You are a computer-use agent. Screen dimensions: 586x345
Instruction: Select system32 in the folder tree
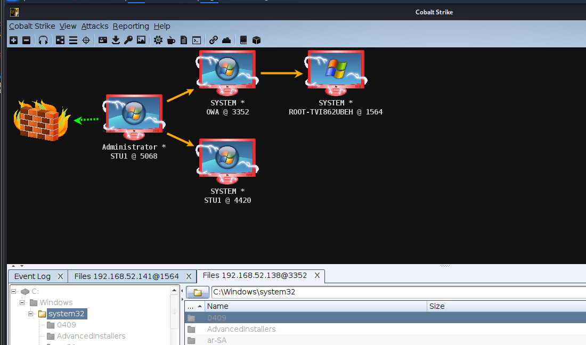point(67,314)
